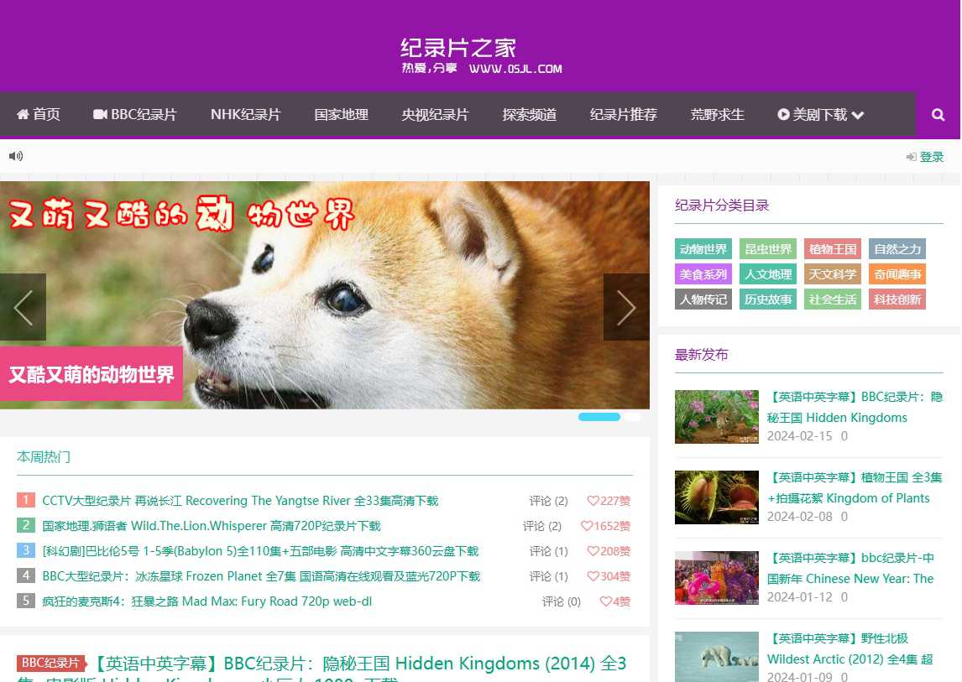Click heart icon showing 1652赞
962x682 pixels.
coord(587,526)
